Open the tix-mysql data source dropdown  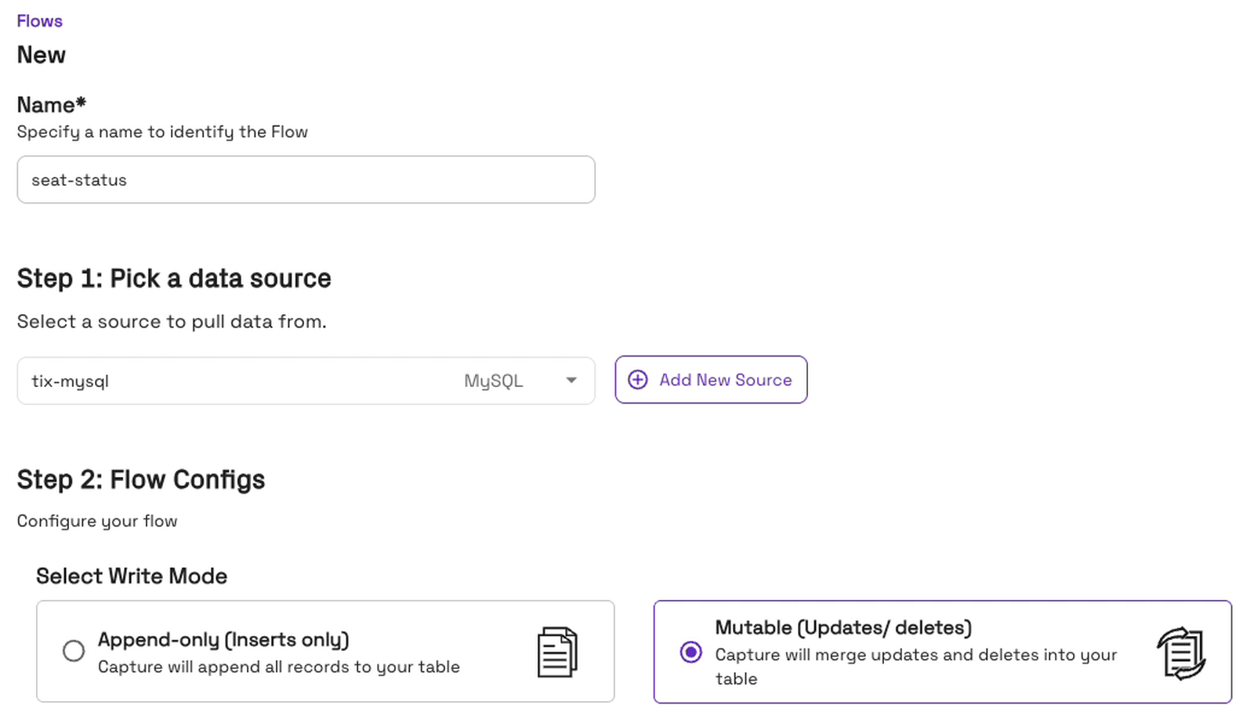pos(306,381)
